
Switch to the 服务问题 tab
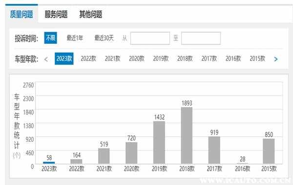coord(56,14)
